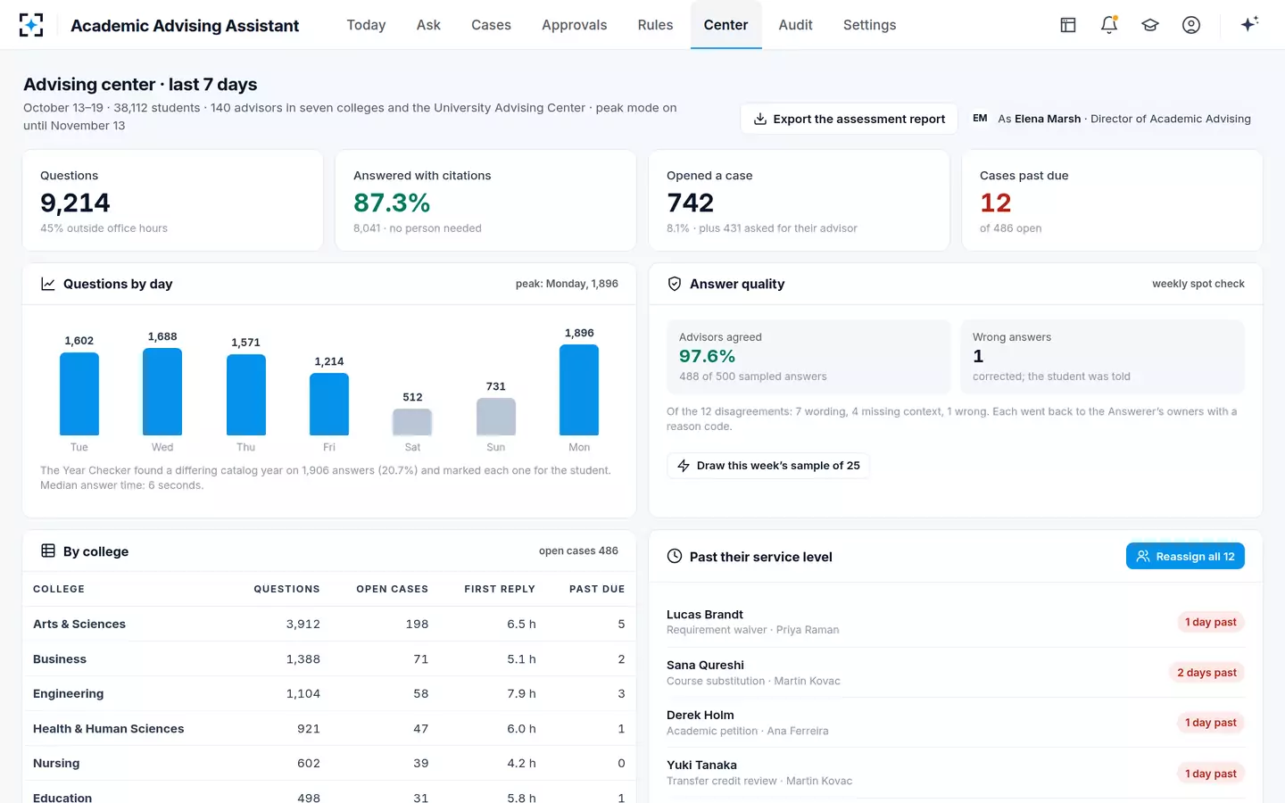
Task: Click the graduation cap icon
Action: 1150,25
